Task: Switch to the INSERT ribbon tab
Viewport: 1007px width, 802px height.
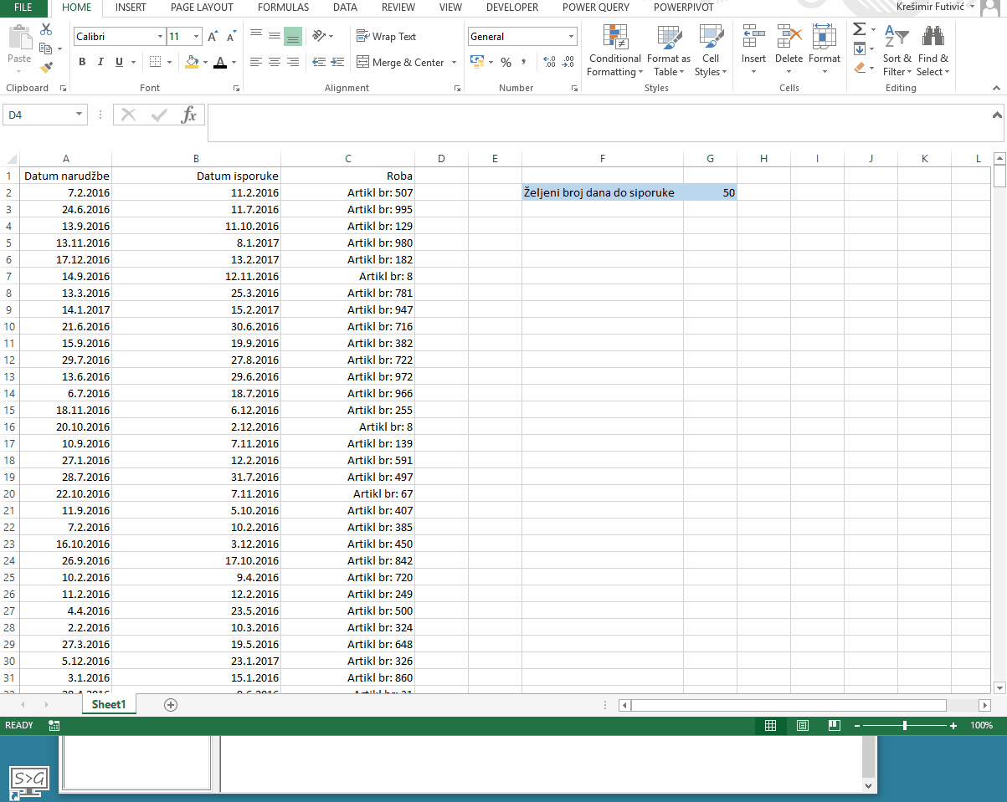Action: point(131,8)
